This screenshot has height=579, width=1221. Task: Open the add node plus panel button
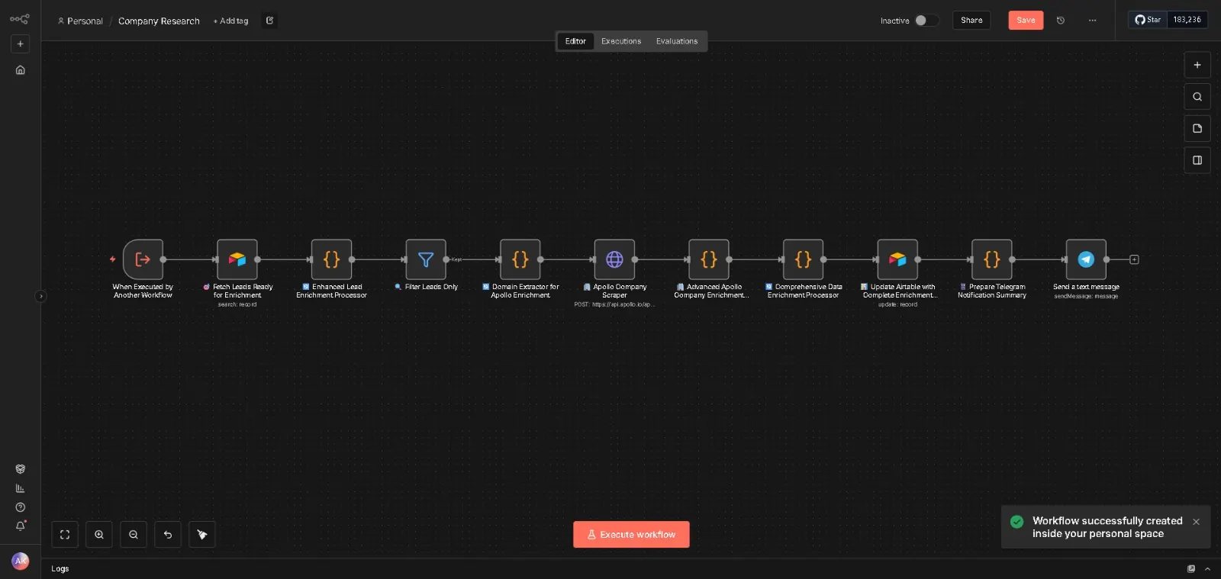[x=1197, y=65]
